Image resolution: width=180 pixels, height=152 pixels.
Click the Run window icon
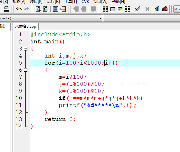pyautogui.click(x=113, y=9)
